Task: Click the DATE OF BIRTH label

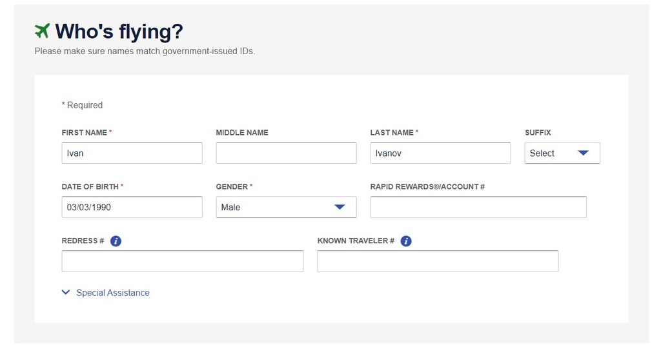Action: coord(90,186)
